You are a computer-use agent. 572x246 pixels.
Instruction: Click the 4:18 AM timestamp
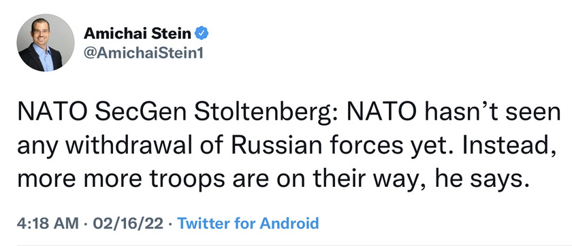point(48,223)
